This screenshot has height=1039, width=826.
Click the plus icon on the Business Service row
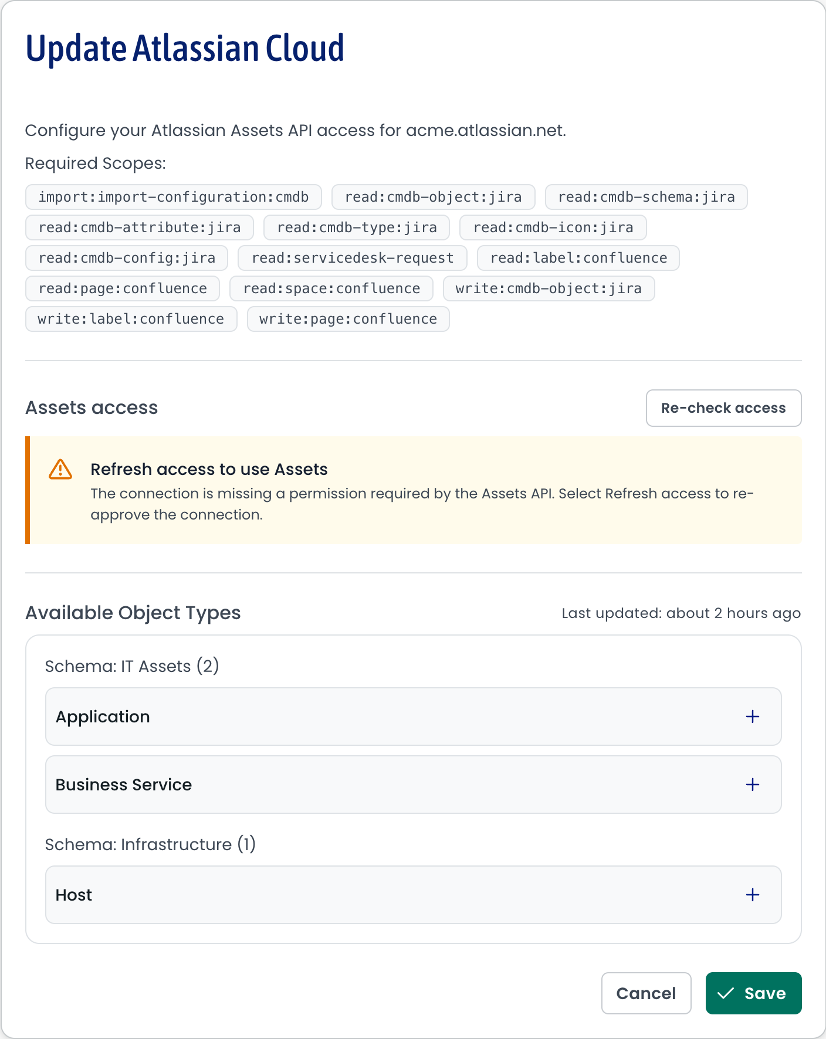[753, 785]
